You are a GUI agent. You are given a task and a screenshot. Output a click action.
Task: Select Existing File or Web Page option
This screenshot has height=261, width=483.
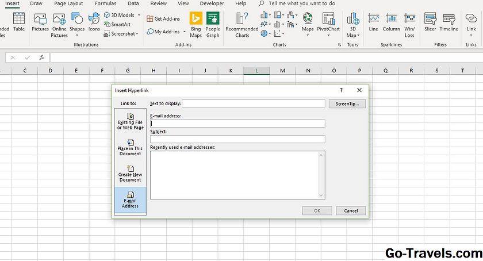[131, 121]
